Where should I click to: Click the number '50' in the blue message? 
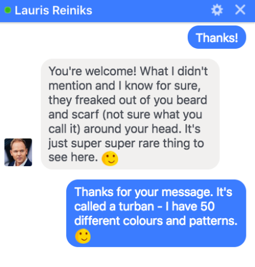tap(208, 206)
